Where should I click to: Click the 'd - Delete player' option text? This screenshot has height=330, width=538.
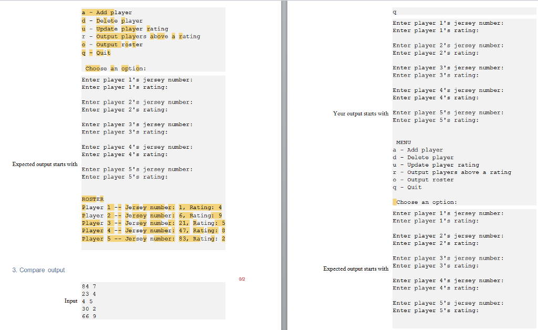click(112, 20)
